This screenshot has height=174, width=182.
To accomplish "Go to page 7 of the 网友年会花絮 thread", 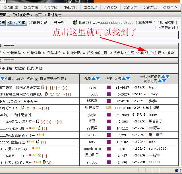I will (65, 88).
